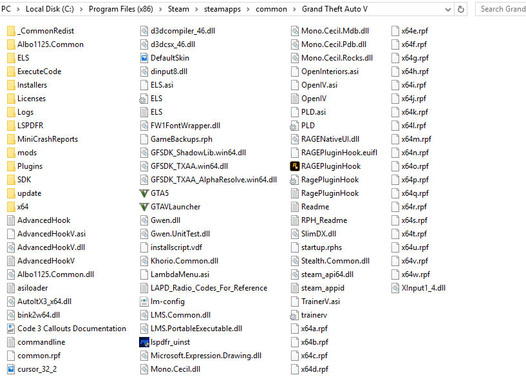The image size is (526, 384).
Task: Select the RagePluginHook config gear icon
Action: pyautogui.click(x=293, y=180)
